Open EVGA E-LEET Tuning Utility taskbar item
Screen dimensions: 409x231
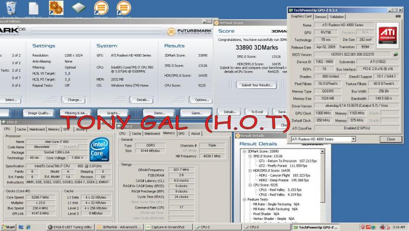[71, 227]
